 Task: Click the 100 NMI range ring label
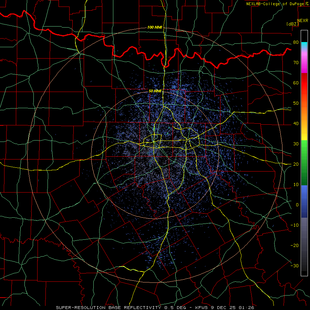point(155,27)
